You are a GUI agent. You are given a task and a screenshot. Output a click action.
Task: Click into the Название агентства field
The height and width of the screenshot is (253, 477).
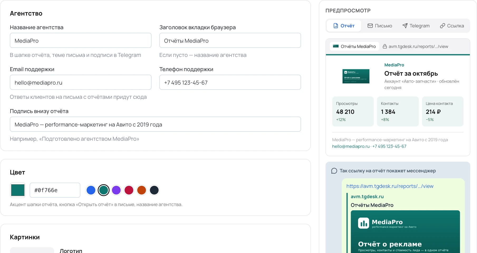pyautogui.click(x=81, y=40)
